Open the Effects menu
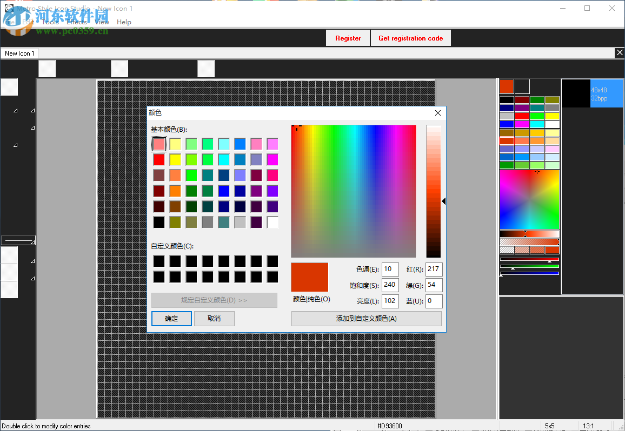This screenshot has height=431, width=625. coord(77,22)
